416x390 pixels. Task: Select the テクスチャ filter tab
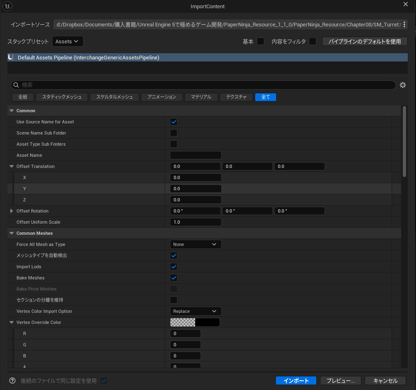click(x=236, y=97)
